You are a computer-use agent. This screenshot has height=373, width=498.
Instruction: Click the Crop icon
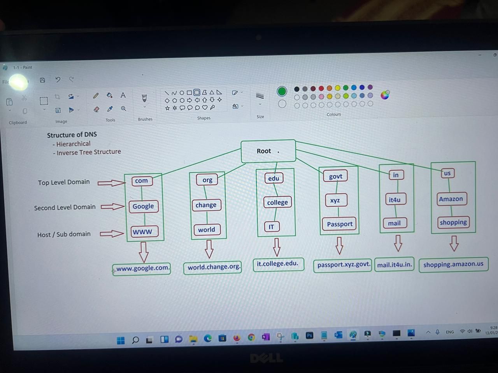(x=58, y=97)
